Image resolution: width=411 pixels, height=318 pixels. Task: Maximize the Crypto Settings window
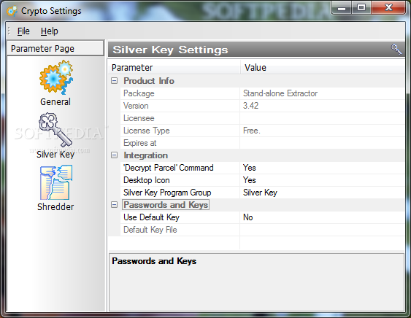[361, 8]
